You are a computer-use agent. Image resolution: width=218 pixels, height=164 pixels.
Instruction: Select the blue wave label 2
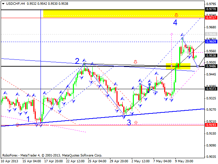[77, 61]
